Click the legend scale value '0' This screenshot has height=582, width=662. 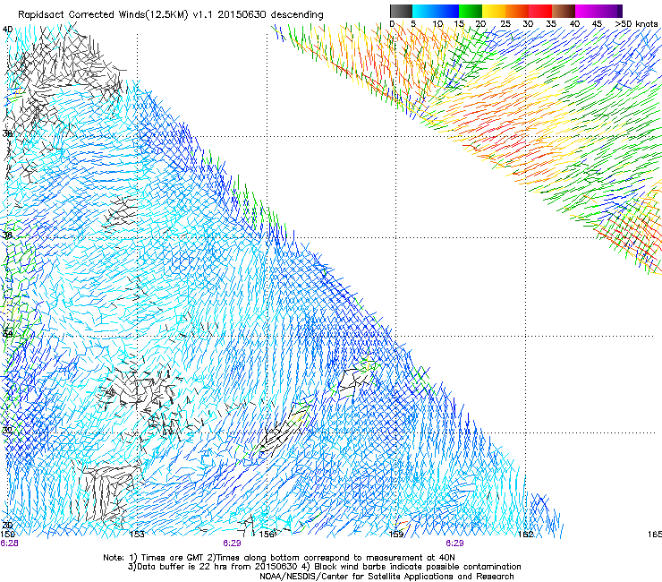(392, 24)
